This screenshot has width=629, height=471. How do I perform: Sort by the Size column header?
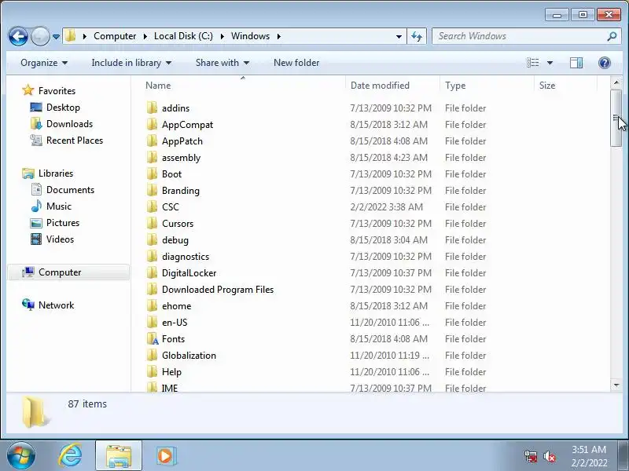(x=547, y=86)
